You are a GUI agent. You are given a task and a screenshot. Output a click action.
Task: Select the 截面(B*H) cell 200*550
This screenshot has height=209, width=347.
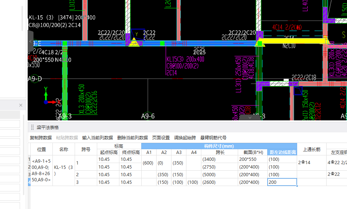(x=252, y=159)
